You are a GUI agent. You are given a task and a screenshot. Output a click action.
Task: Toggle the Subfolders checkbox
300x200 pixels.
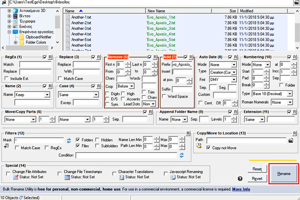pos(97,146)
